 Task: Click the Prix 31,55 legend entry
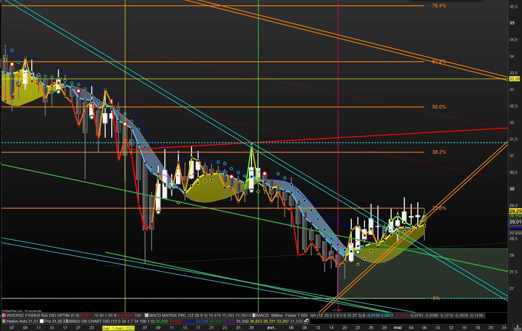pos(53,321)
